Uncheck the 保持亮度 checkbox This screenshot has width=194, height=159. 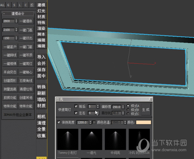click(59, 122)
